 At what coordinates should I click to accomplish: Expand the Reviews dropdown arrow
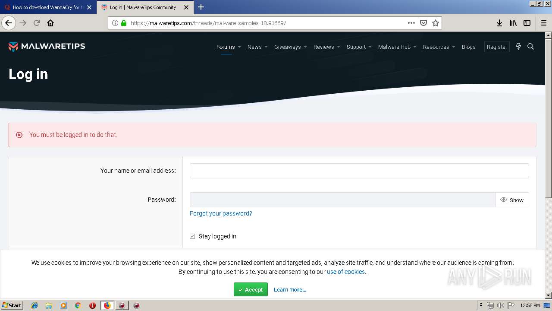338,47
